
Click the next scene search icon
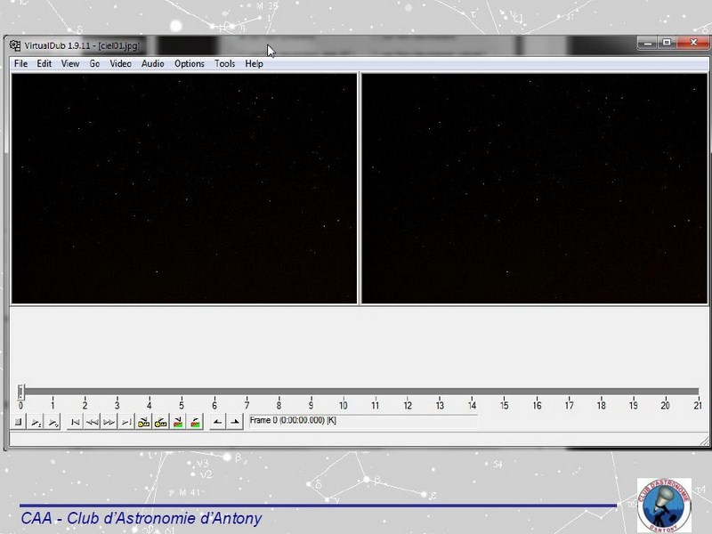(x=195, y=422)
